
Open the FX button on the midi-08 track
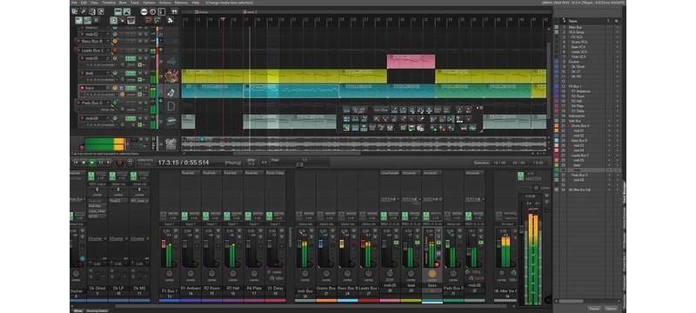click(130, 118)
